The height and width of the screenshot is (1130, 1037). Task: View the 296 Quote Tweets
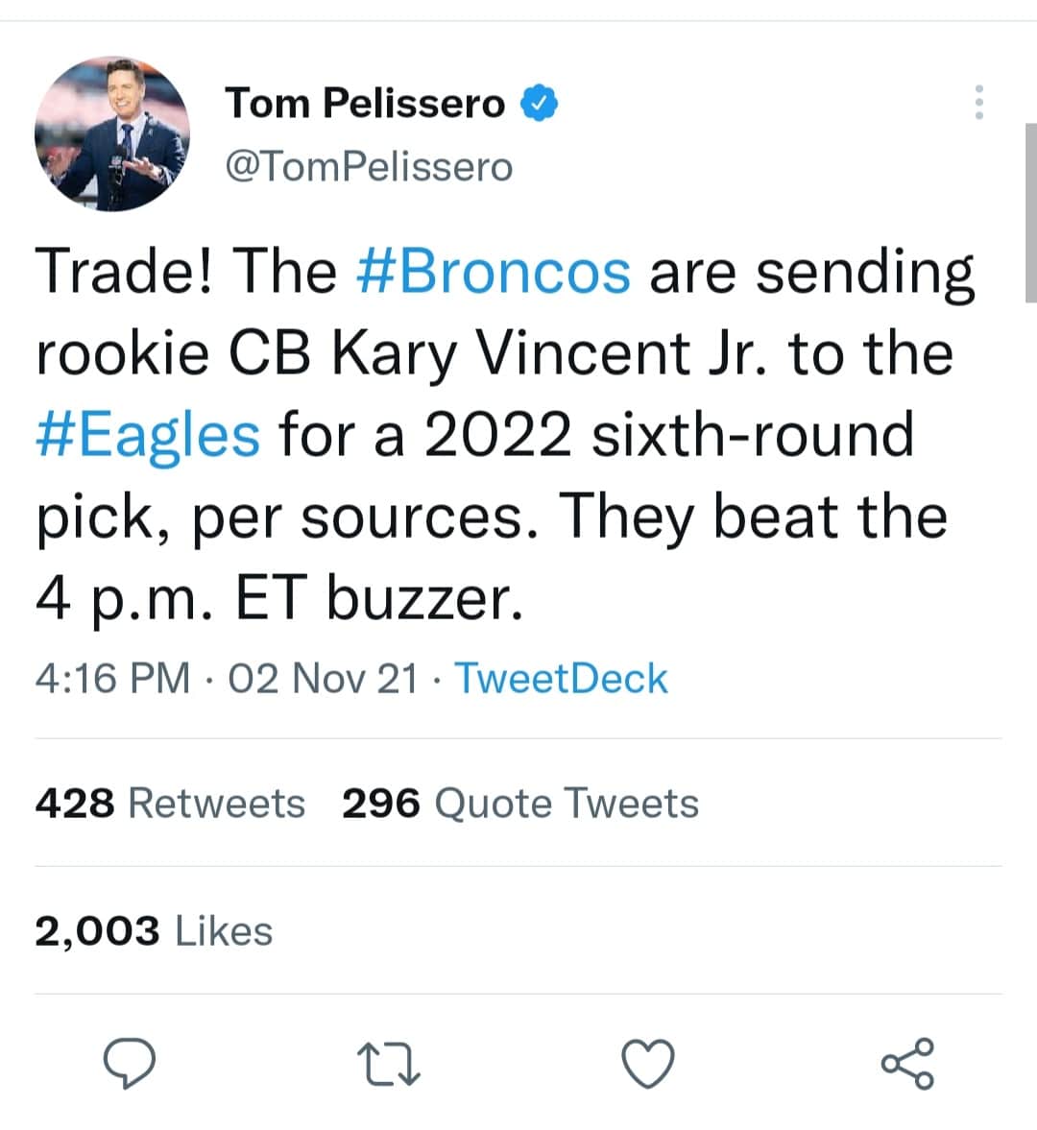(519, 803)
